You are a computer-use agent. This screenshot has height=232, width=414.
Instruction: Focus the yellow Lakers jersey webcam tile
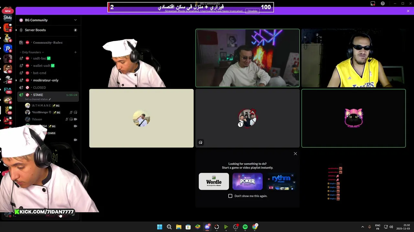pyautogui.click(x=354, y=58)
